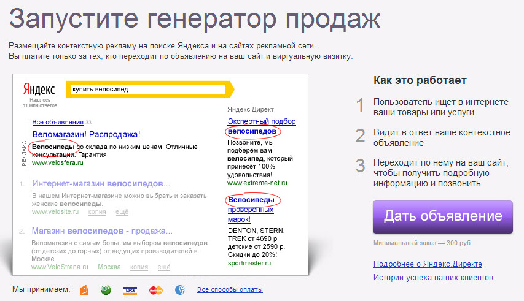This screenshot has height=301, width=524.
Task: Open 'копия' link beside www.VeloStrana.ru
Action: (139, 267)
